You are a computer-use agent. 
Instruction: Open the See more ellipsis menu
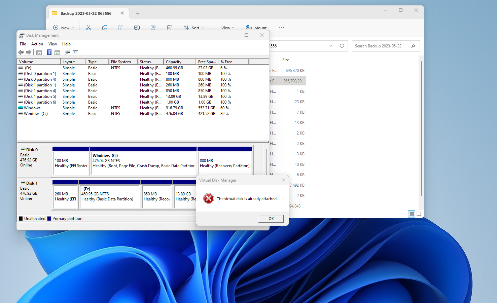281,28
